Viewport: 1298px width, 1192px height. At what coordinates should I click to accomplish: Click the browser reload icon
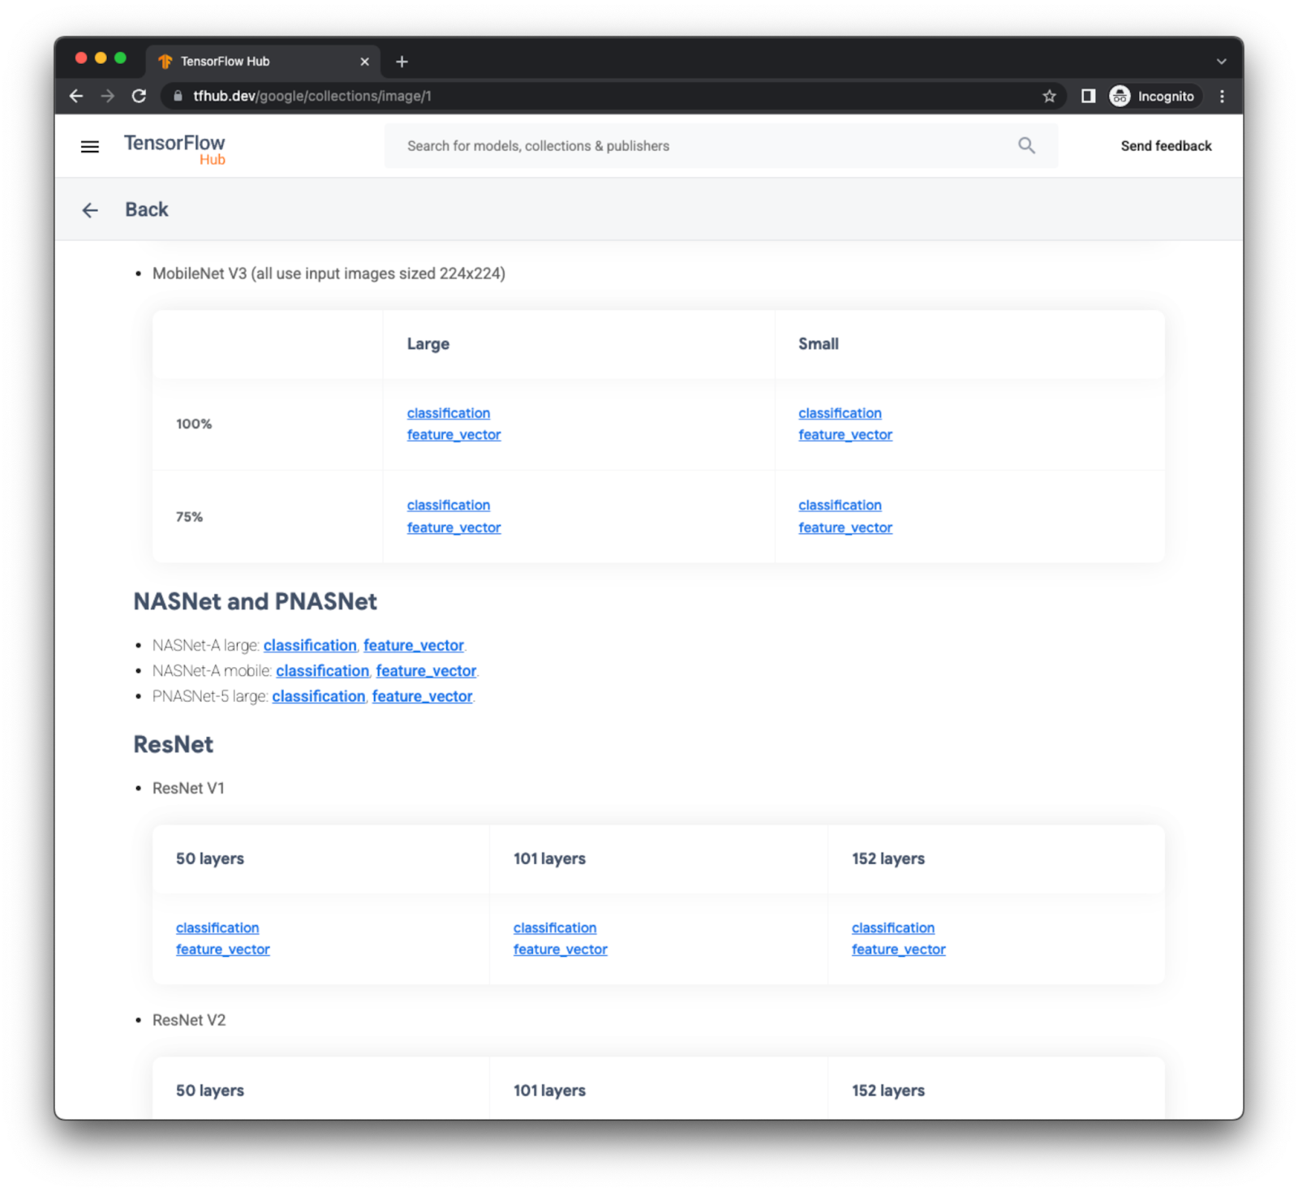(x=139, y=96)
